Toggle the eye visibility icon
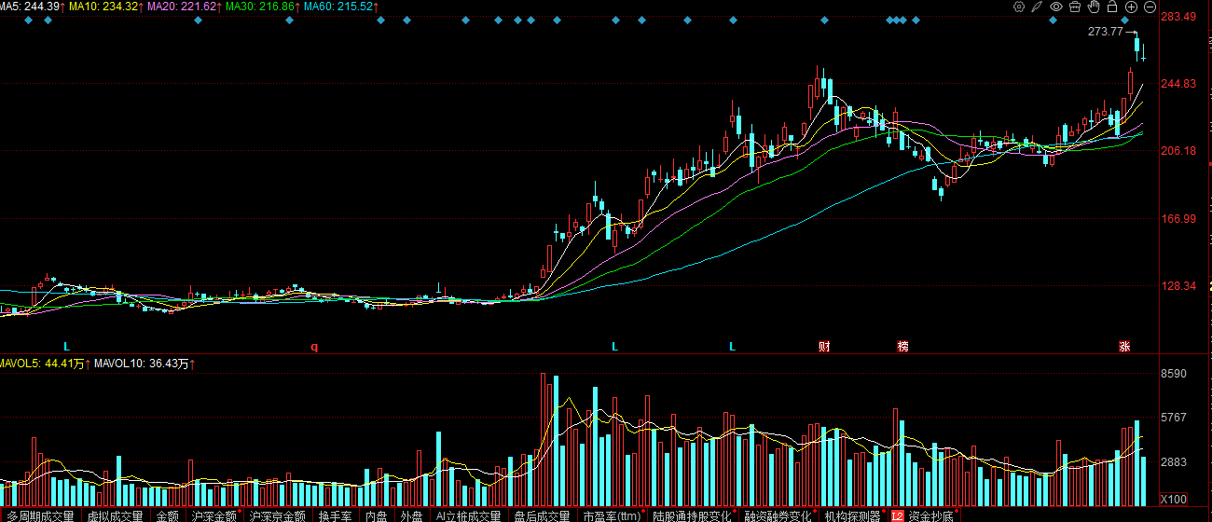1212x522 pixels. [1056, 7]
